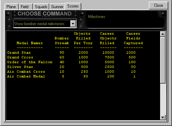Click the 'Show bomber medal milestones' combo box
Viewport: 172px width, 126px height.
click(45, 24)
